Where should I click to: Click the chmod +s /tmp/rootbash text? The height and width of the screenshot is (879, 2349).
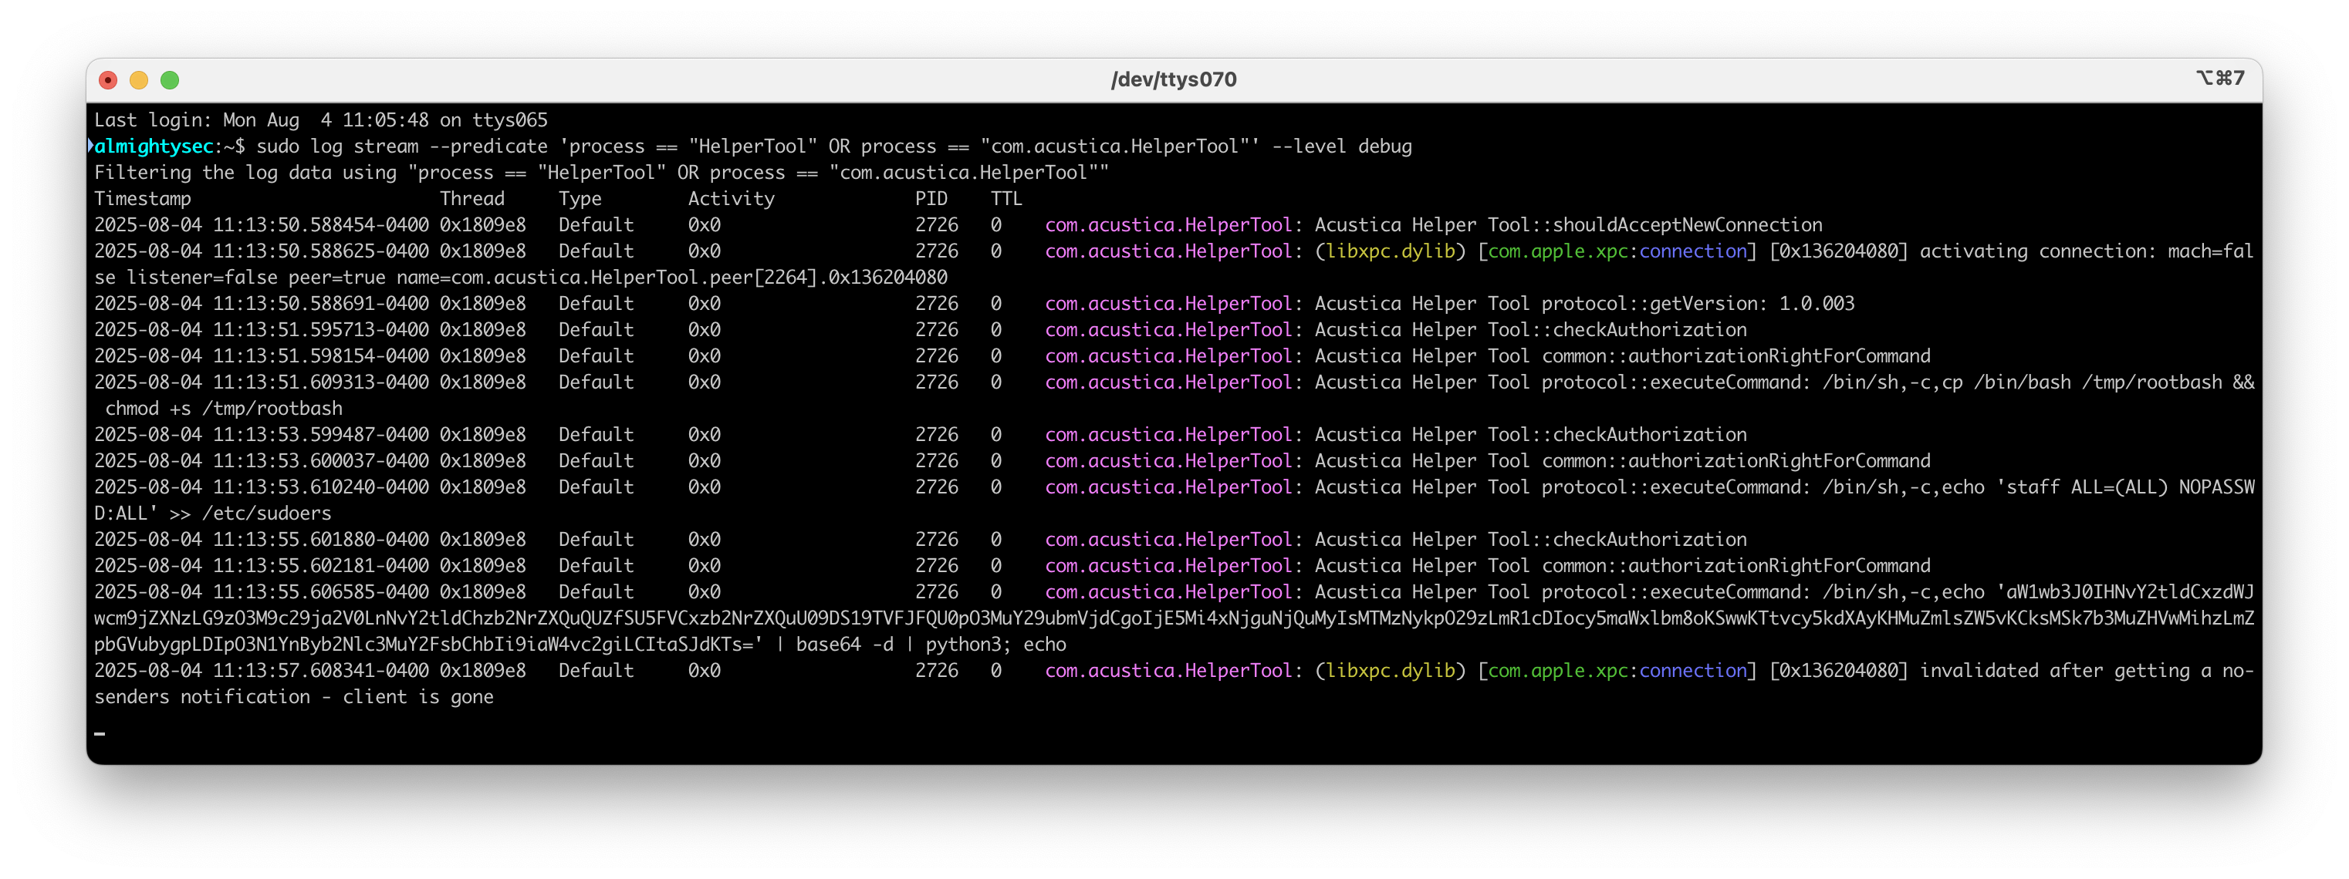point(224,408)
